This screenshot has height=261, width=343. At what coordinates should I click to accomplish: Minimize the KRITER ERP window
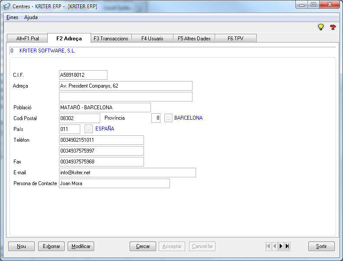[x=302, y=5]
